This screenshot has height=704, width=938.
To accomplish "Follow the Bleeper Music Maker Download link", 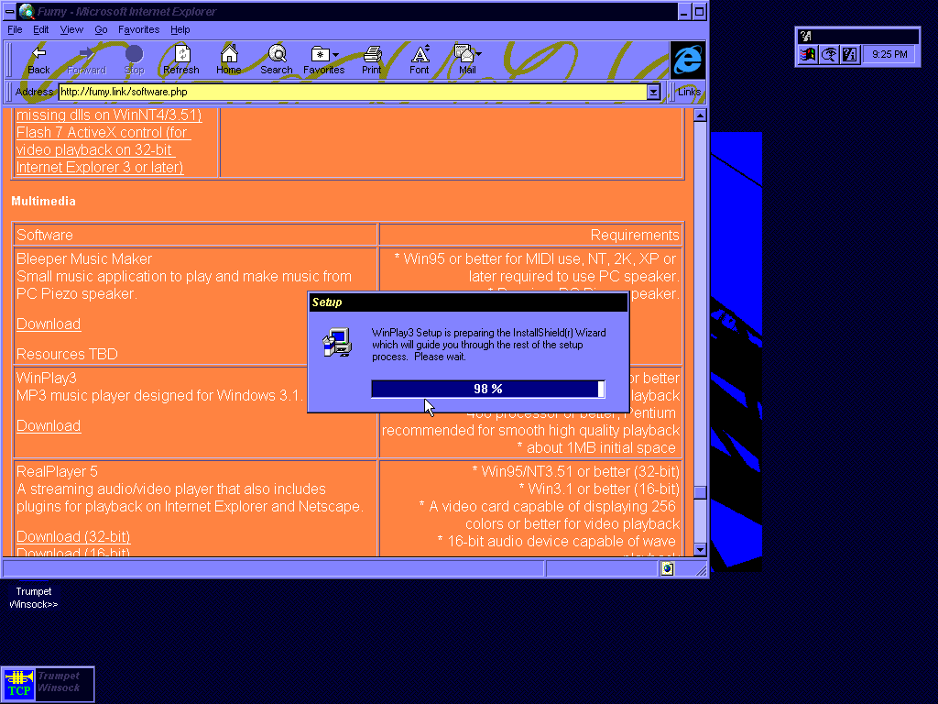I will 49,324.
